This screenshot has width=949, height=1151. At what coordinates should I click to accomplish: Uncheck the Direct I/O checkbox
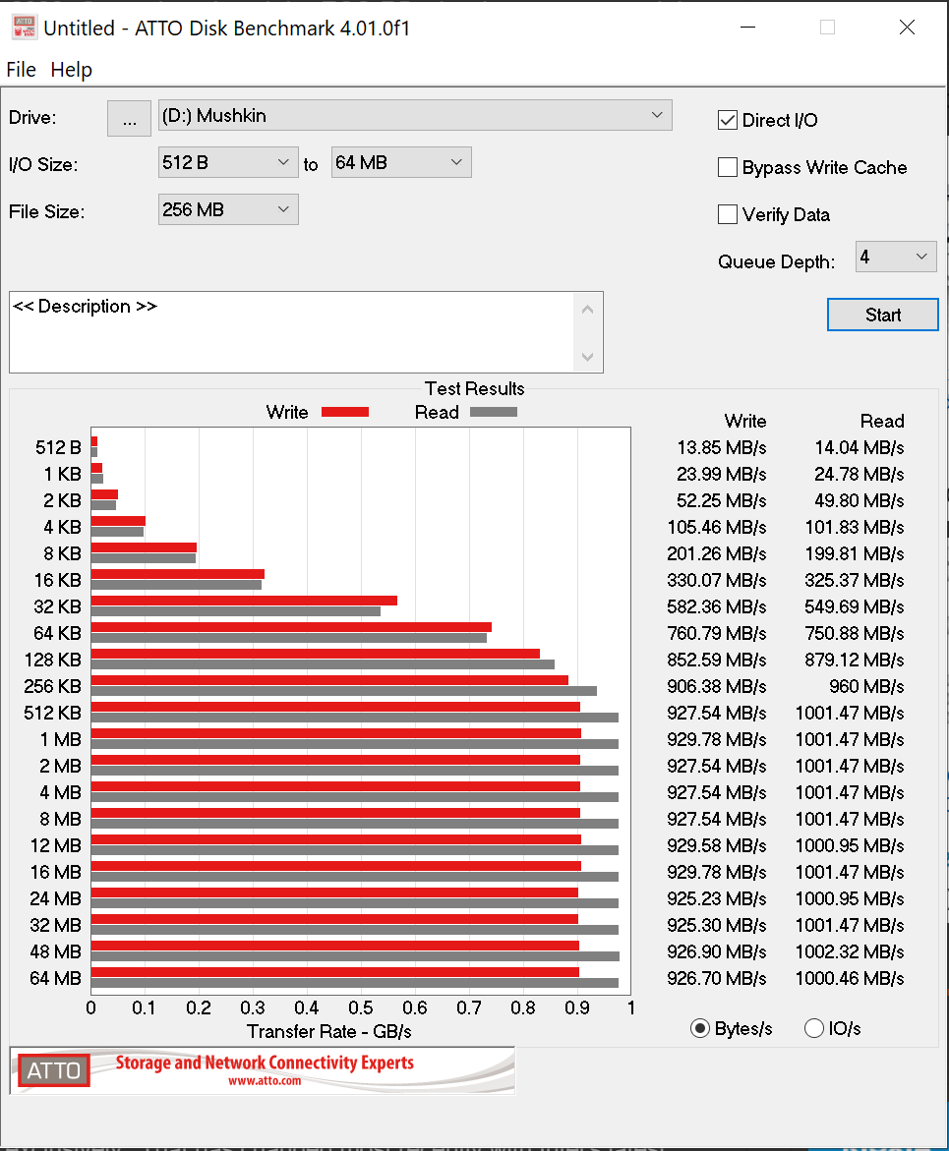(728, 121)
